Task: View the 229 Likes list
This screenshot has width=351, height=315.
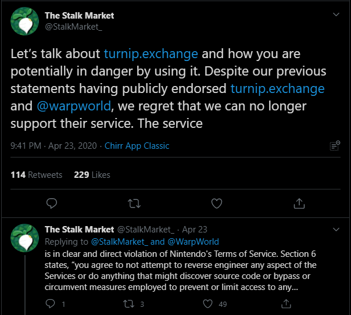Action: 92,174
